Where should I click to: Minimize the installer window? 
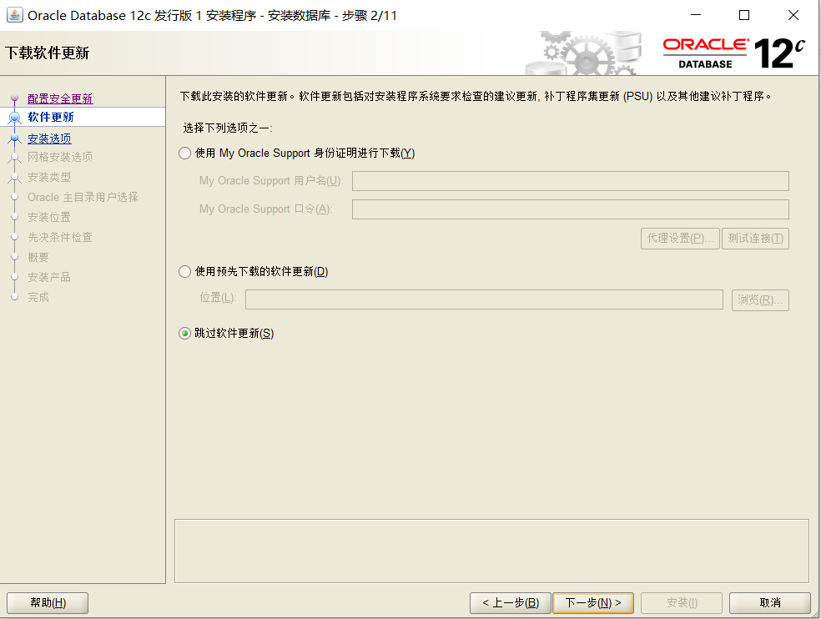(696, 15)
